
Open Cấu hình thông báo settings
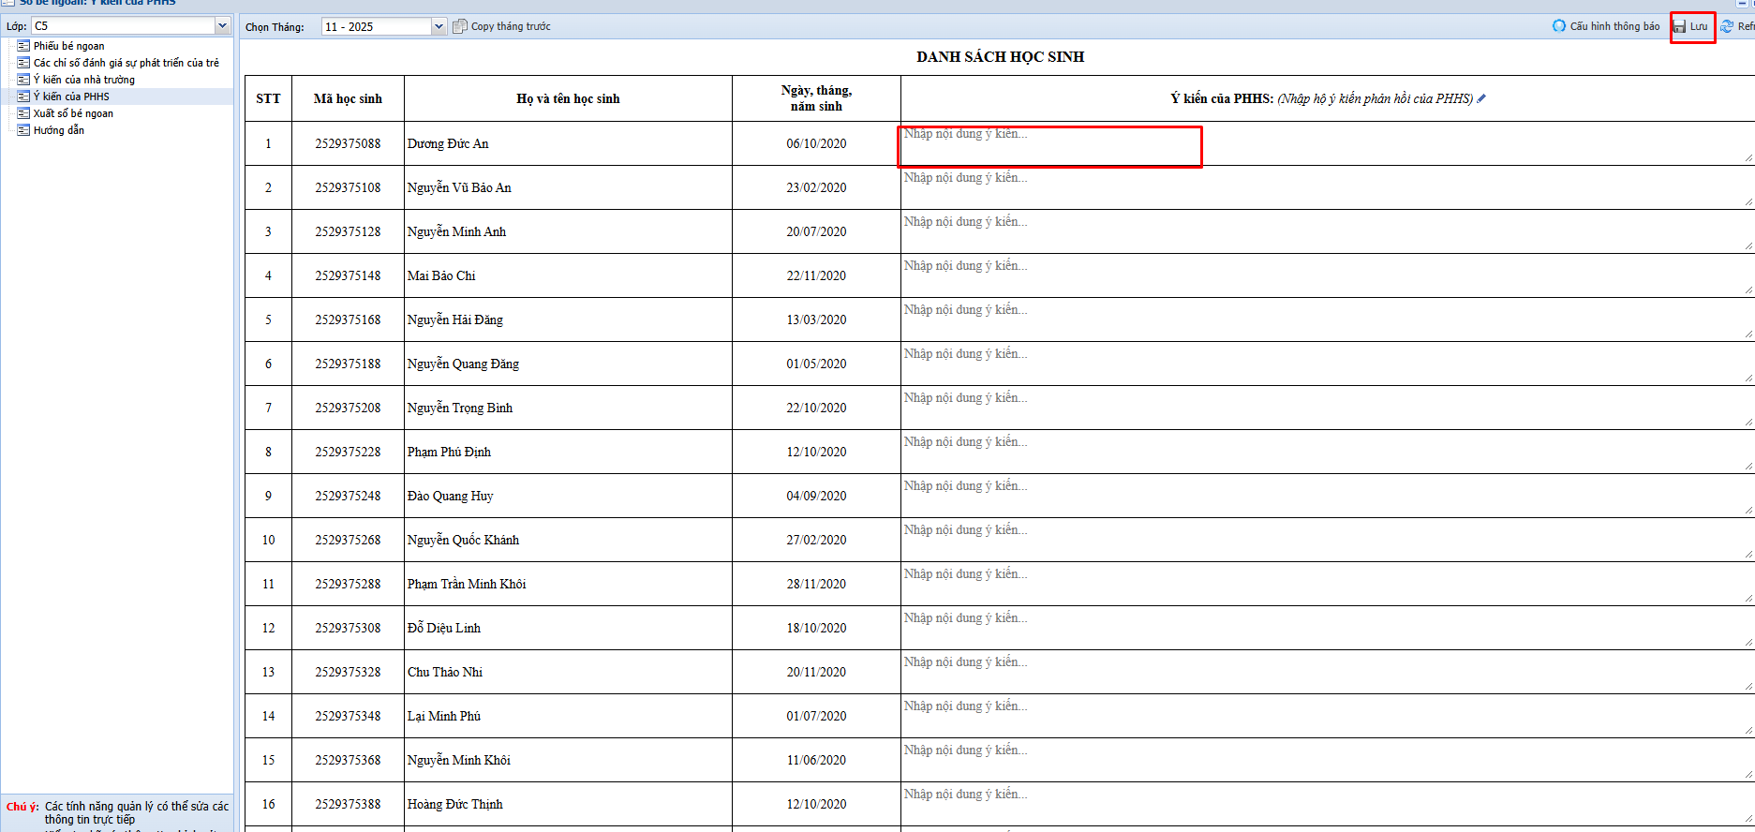pos(1606,26)
